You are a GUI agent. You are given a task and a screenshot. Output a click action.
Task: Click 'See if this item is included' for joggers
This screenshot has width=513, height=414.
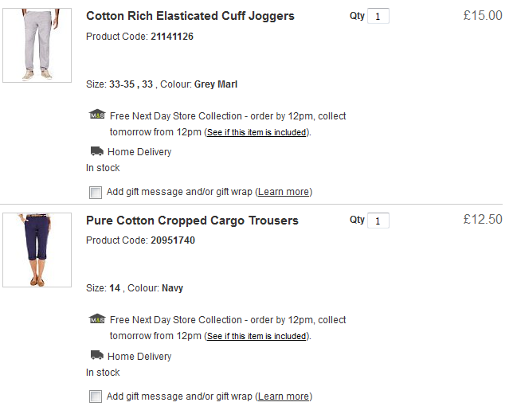pyautogui.click(x=256, y=133)
